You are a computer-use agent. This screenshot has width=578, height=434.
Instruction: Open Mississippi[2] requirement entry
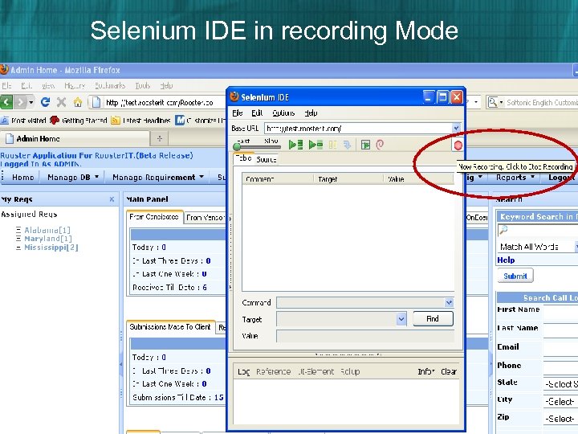51,248
